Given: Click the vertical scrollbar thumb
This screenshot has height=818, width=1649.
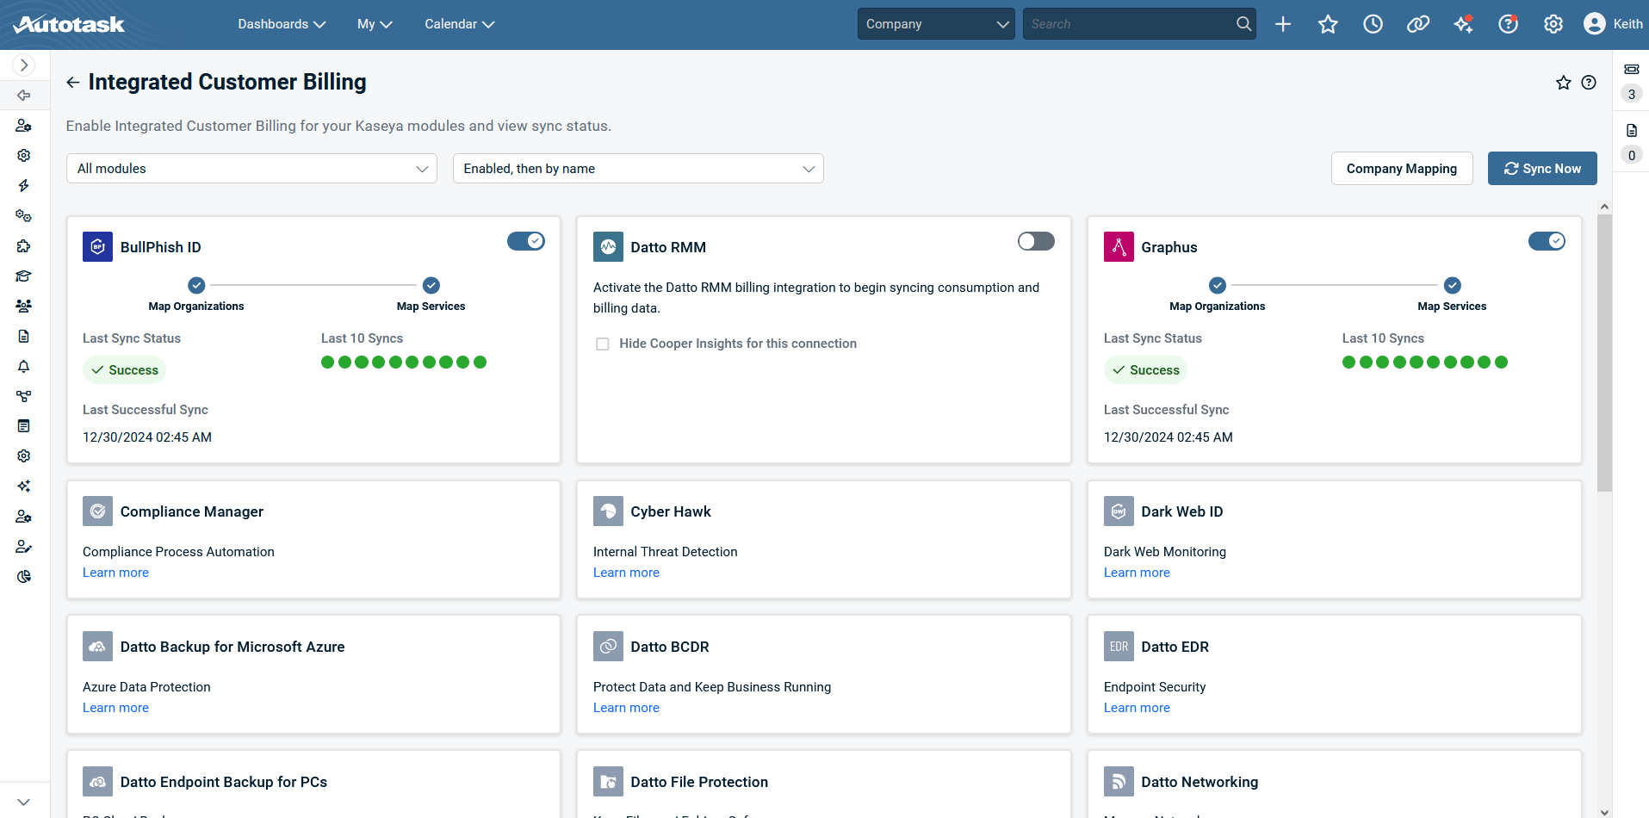Looking at the screenshot, I should click(x=1604, y=353).
